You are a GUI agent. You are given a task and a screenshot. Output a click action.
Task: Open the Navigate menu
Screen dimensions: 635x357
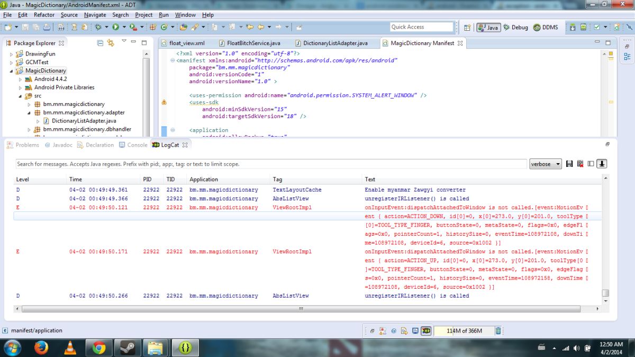point(95,15)
